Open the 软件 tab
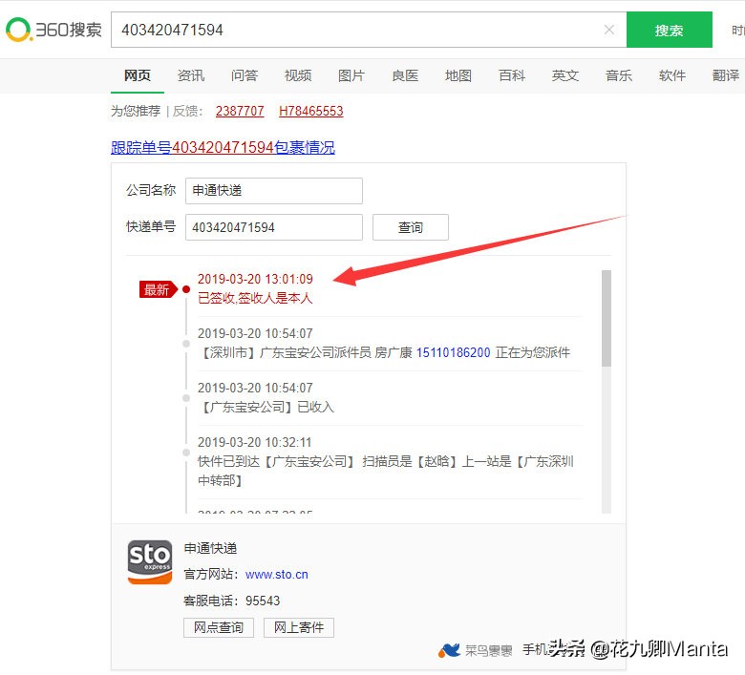This screenshot has width=745, height=675. 671,75
